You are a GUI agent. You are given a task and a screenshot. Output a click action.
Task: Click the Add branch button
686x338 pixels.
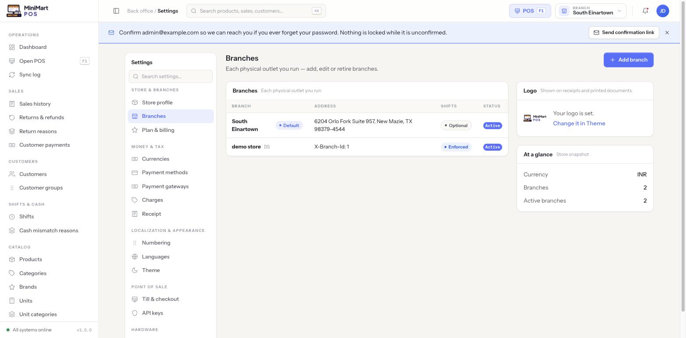point(629,60)
